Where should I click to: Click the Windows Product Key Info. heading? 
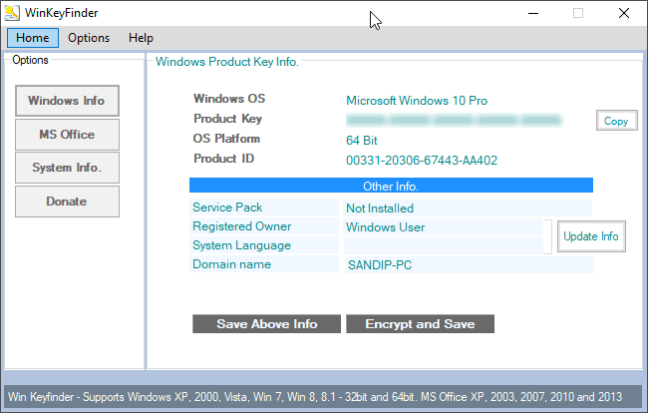(x=227, y=62)
